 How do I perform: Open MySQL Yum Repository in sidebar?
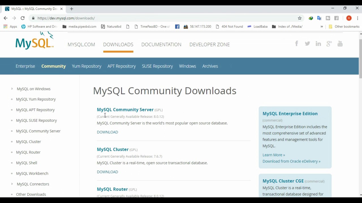[36, 99]
